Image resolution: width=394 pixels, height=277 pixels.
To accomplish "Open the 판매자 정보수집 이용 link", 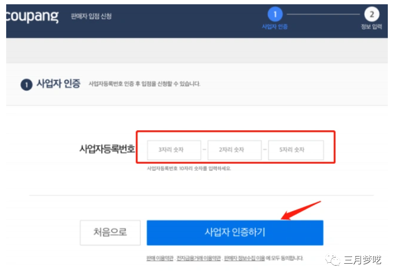I will coord(244,258).
